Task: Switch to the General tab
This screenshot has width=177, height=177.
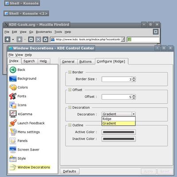Action: 68,62
